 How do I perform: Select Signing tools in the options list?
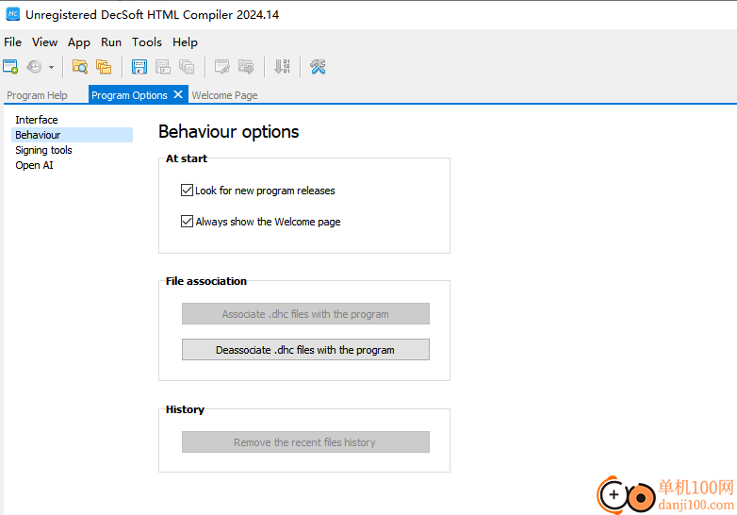click(x=43, y=150)
